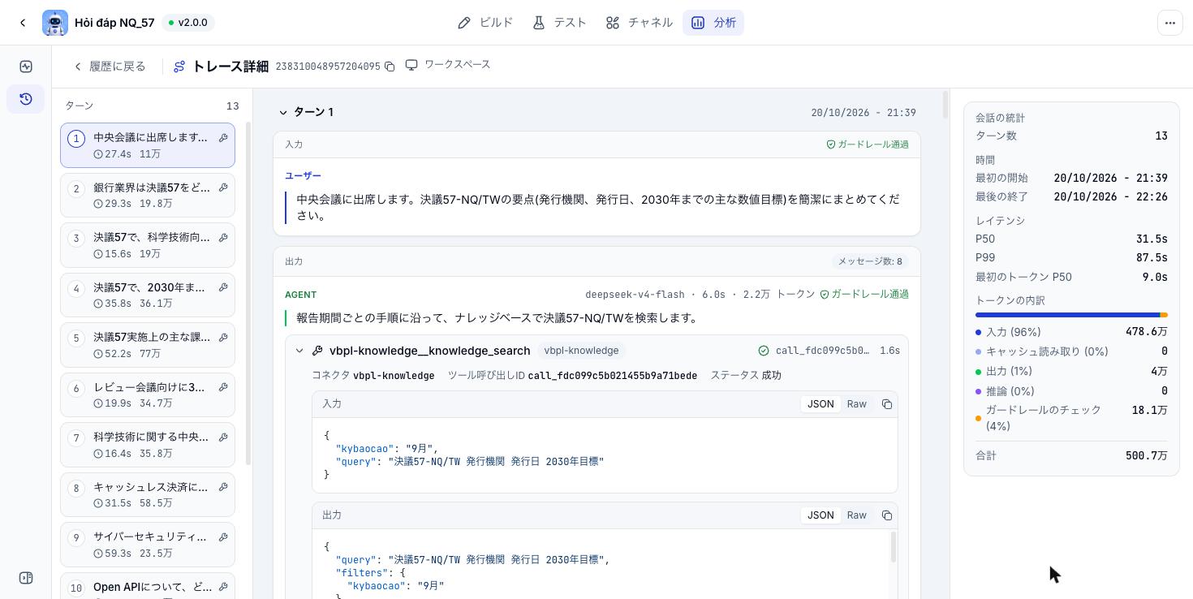
Task: Click the token breakdown progress bar
Action: click(x=1071, y=315)
